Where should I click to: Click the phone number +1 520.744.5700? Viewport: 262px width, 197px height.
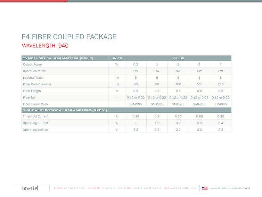coord(74,188)
